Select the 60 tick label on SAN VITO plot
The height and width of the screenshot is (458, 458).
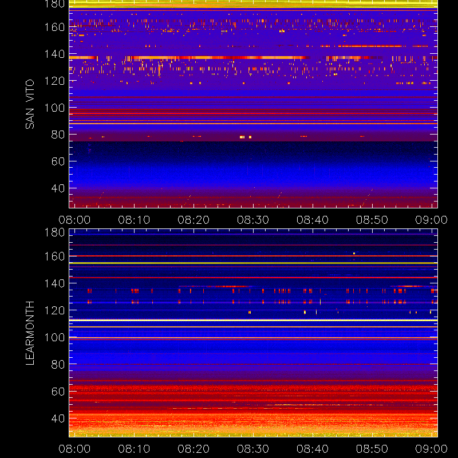coord(58,161)
